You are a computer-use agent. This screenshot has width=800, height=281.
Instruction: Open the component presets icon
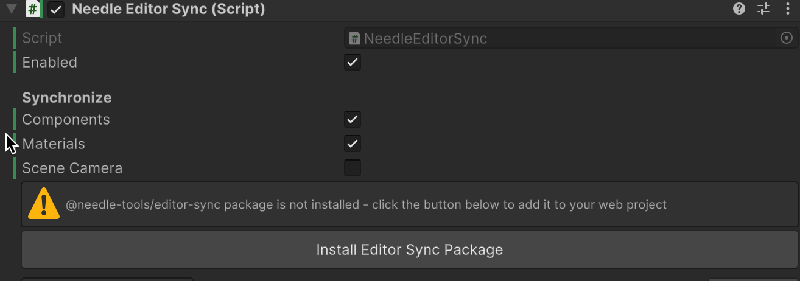(763, 9)
